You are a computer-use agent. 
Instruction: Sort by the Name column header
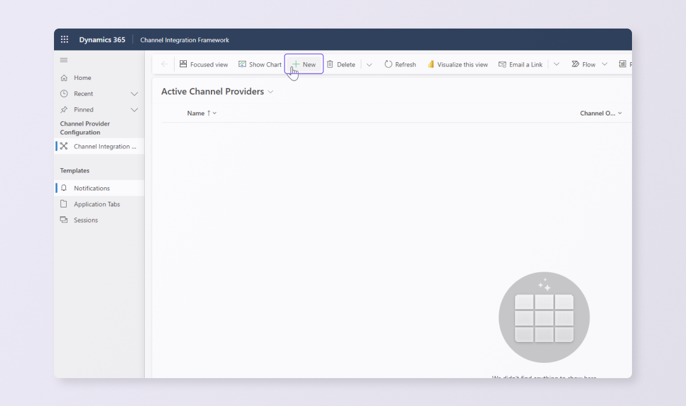click(196, 114)
